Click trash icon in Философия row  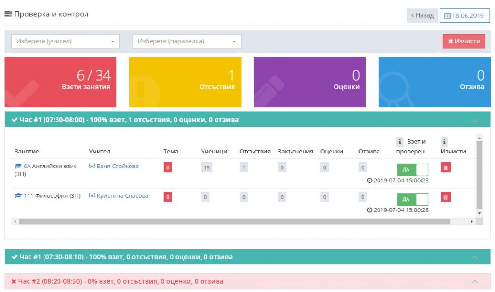pos(445,197)
